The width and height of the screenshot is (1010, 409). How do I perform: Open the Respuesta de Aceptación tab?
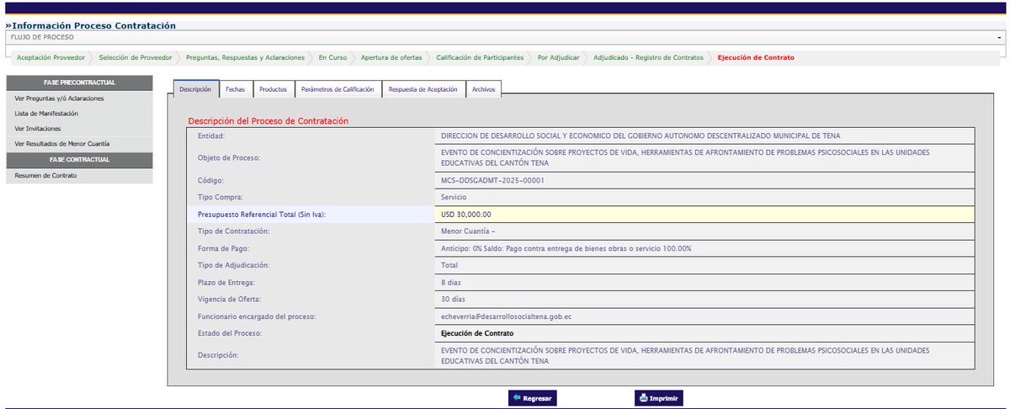click(423, 88)
